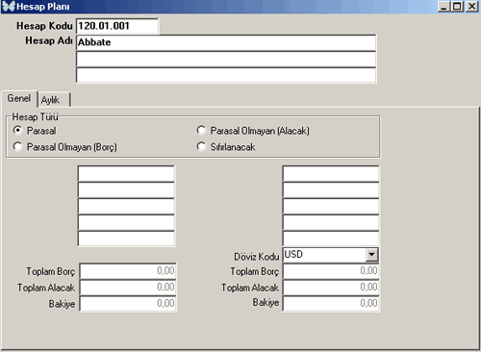Click the Toplam Alacak field under Döviz Kodu
Image resolution: width=481 pixels, height=352 pixels.
tap(331, 288)
